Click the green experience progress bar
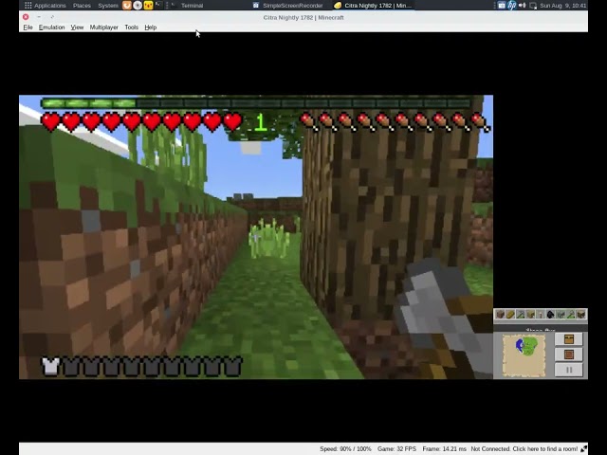The image size is (607, 455). click(255, 103)
